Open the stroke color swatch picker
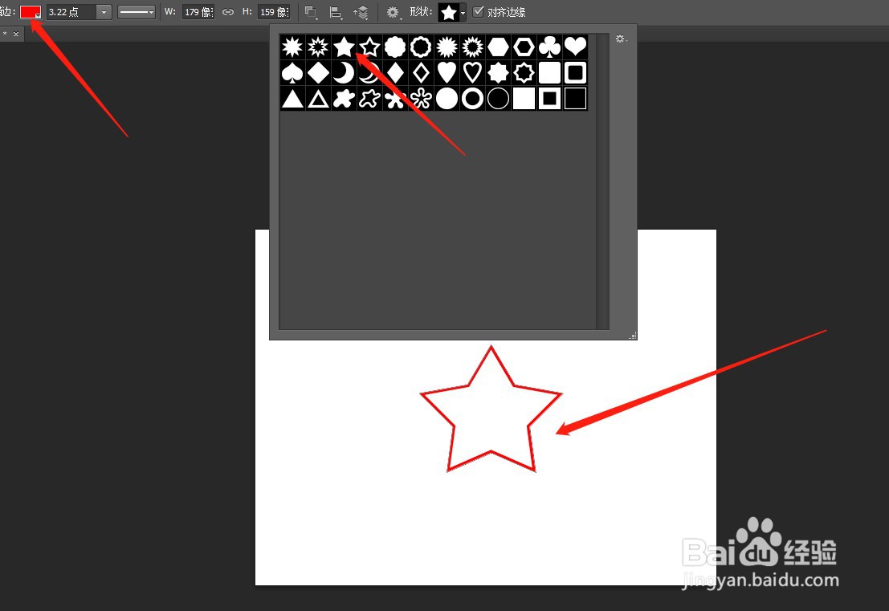The image size is (889, 611). (30, 12)
